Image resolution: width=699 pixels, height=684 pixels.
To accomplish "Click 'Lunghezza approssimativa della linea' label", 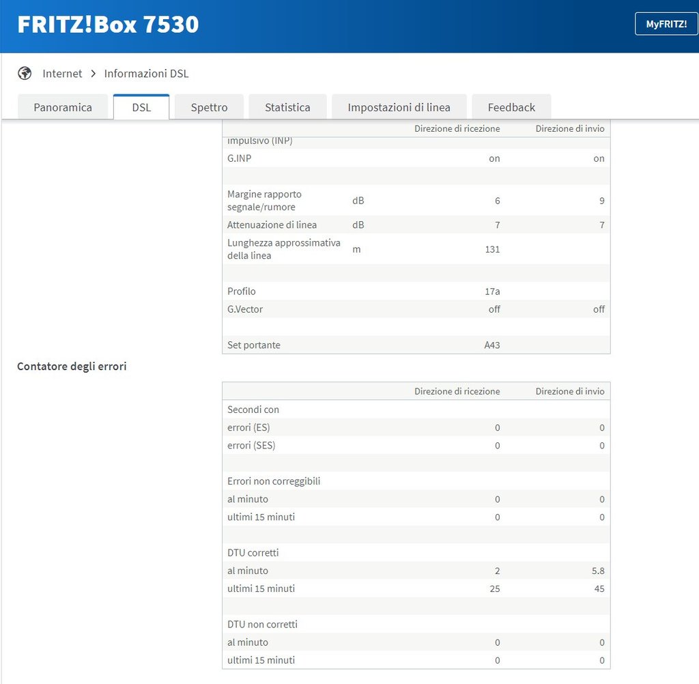I will pos(283,248).
